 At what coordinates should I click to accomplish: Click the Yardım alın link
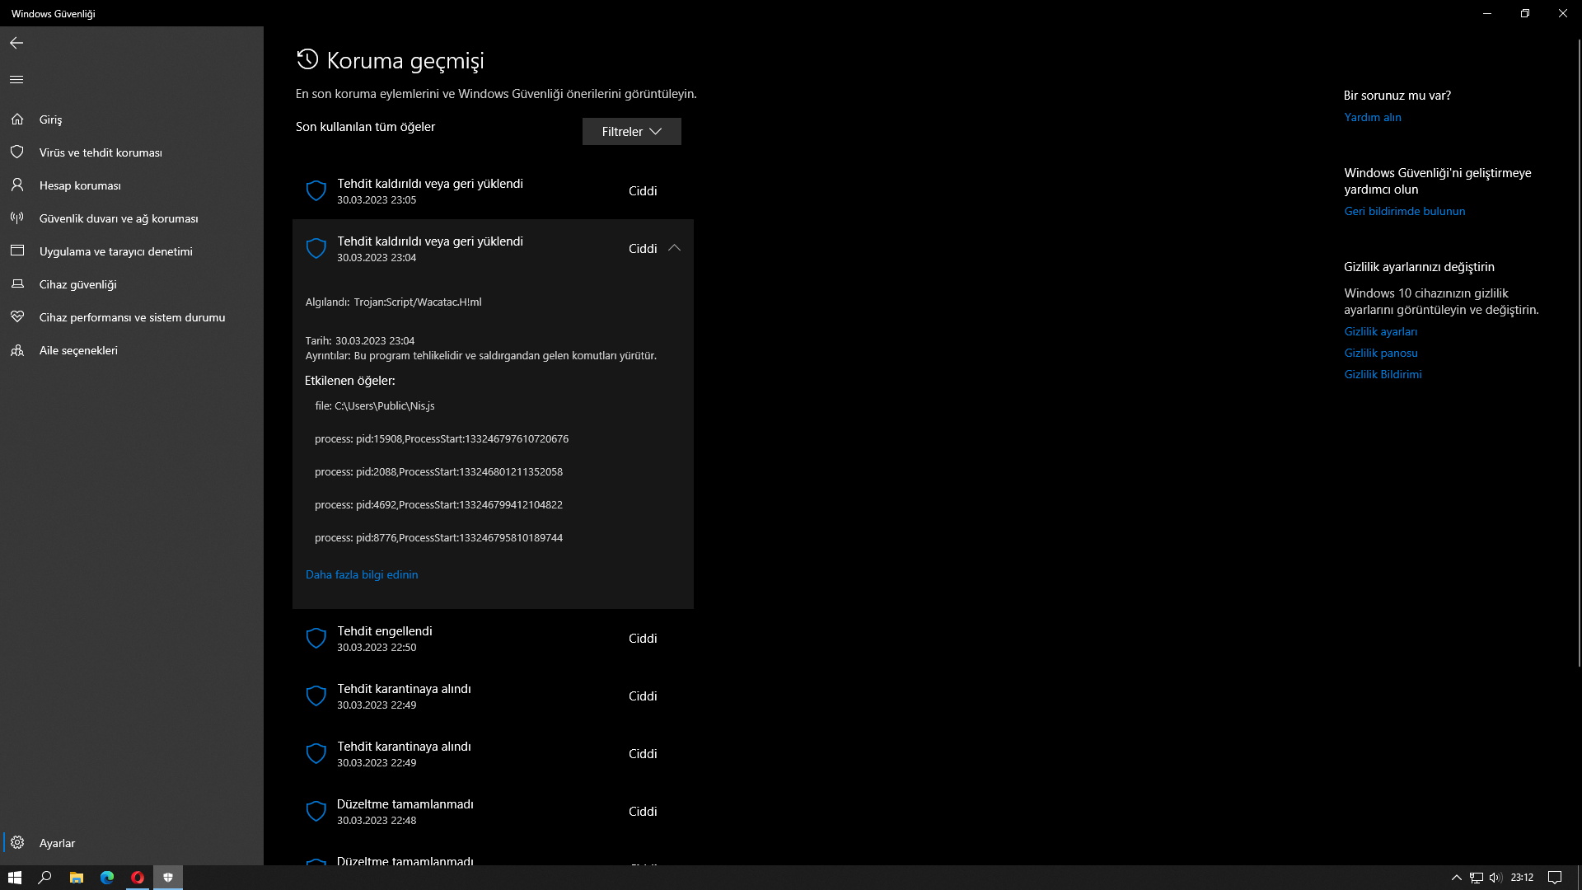[1373, 117]
